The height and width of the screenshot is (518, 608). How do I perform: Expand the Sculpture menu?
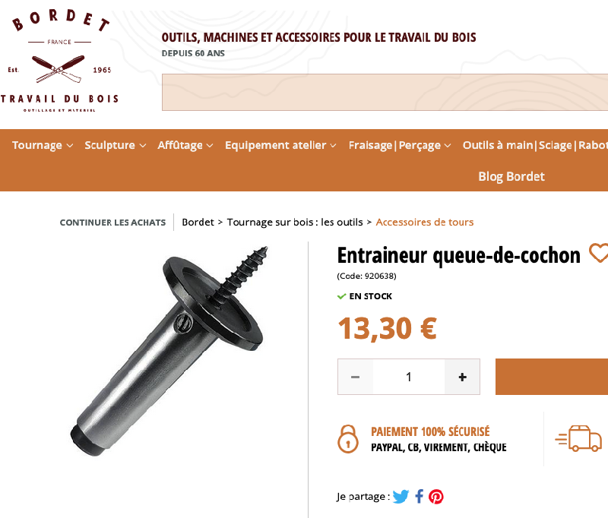coord(116,145)
